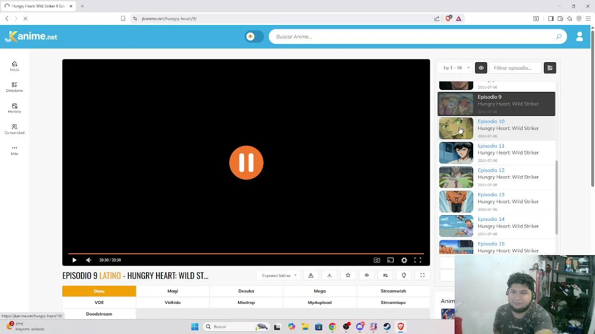Viewport: 595px width, 334px height.
Task: Select the Streamwish server tab
Action: [393, 291]
